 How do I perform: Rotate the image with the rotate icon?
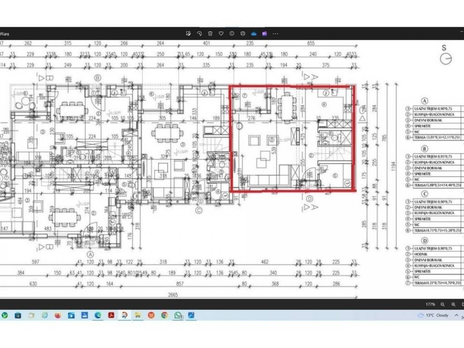(x=199, y=34)
